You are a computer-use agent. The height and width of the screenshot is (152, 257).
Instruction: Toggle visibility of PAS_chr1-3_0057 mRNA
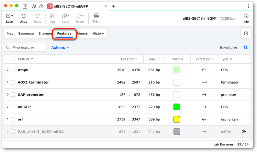(244, 132)
